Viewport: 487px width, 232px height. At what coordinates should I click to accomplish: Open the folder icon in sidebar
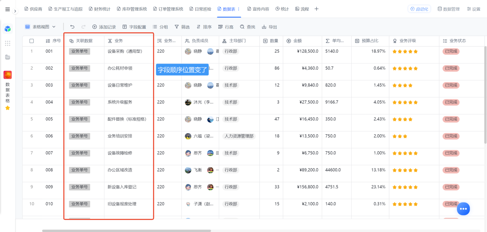point(8,57)
